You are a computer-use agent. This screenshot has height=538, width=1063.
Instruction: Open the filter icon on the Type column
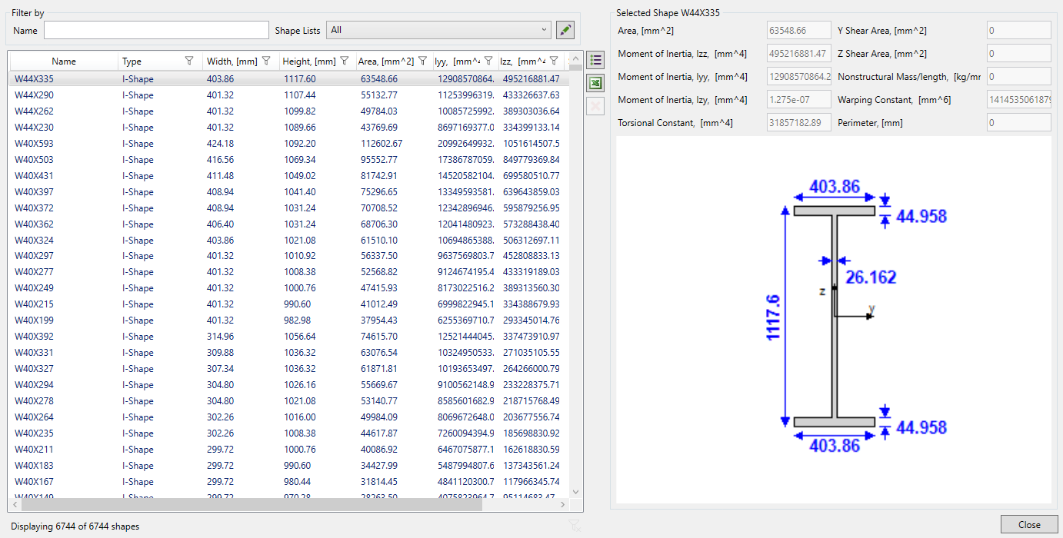189,61
